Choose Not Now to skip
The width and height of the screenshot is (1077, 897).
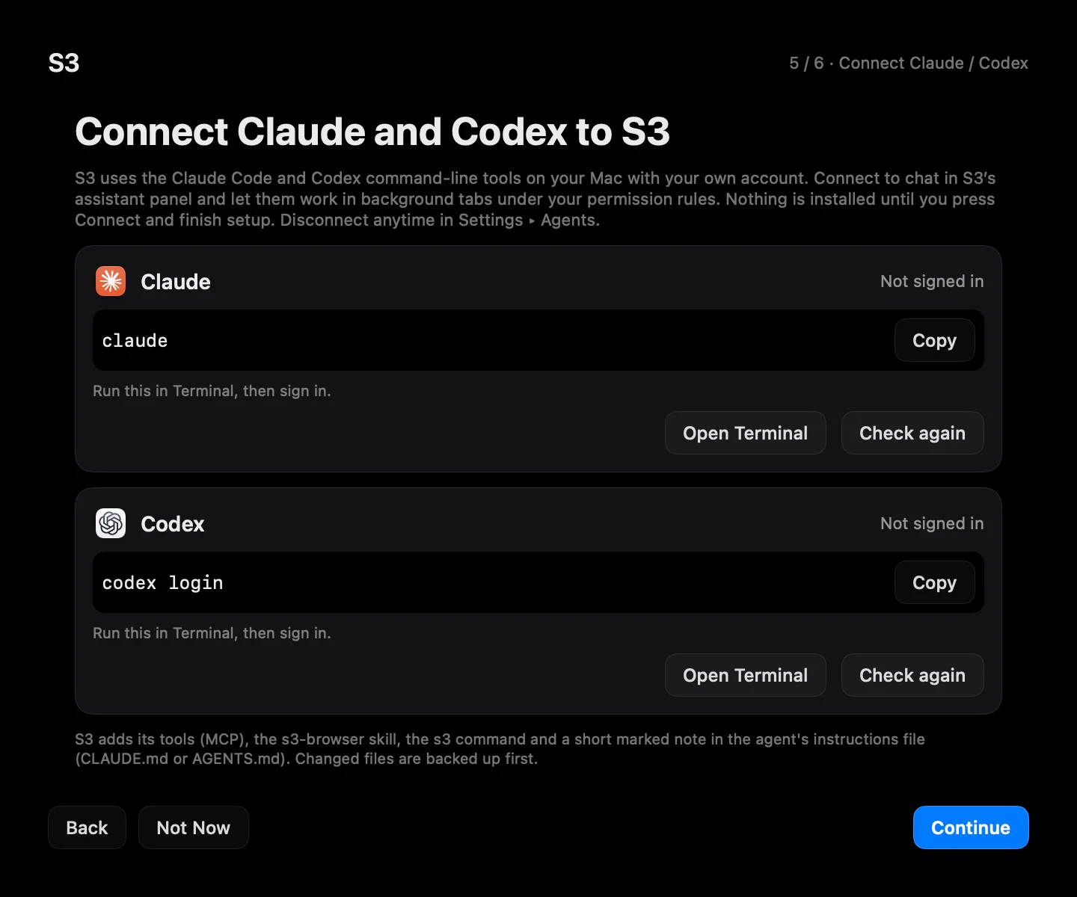tap(193, 827)
